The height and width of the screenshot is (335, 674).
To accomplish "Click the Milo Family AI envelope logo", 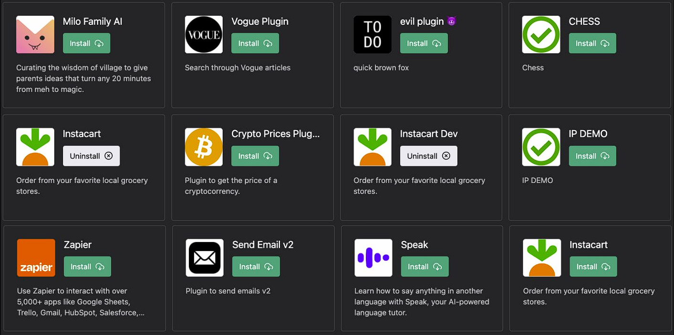I will coord(35,34).
